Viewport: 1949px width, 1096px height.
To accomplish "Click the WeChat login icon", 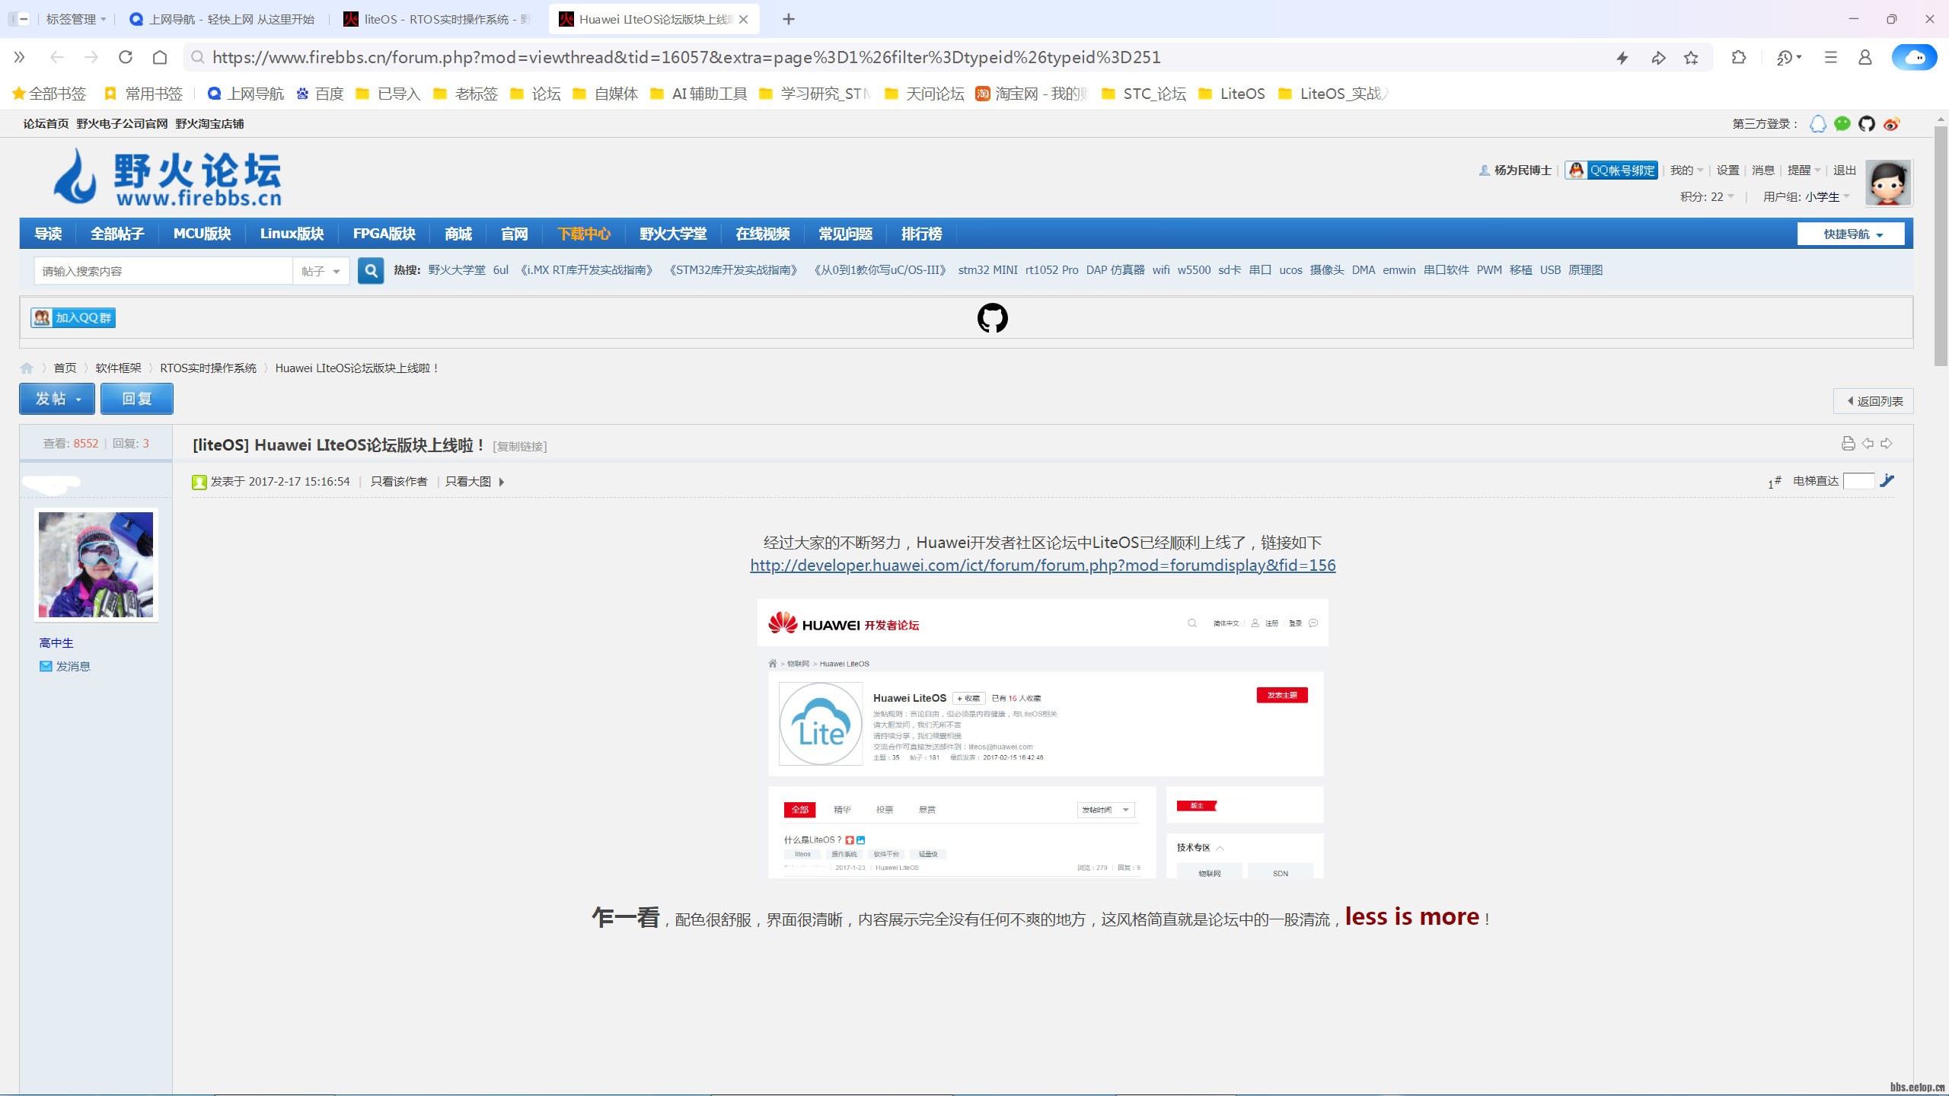I will pyautogui.click(x=1842, y=123).
